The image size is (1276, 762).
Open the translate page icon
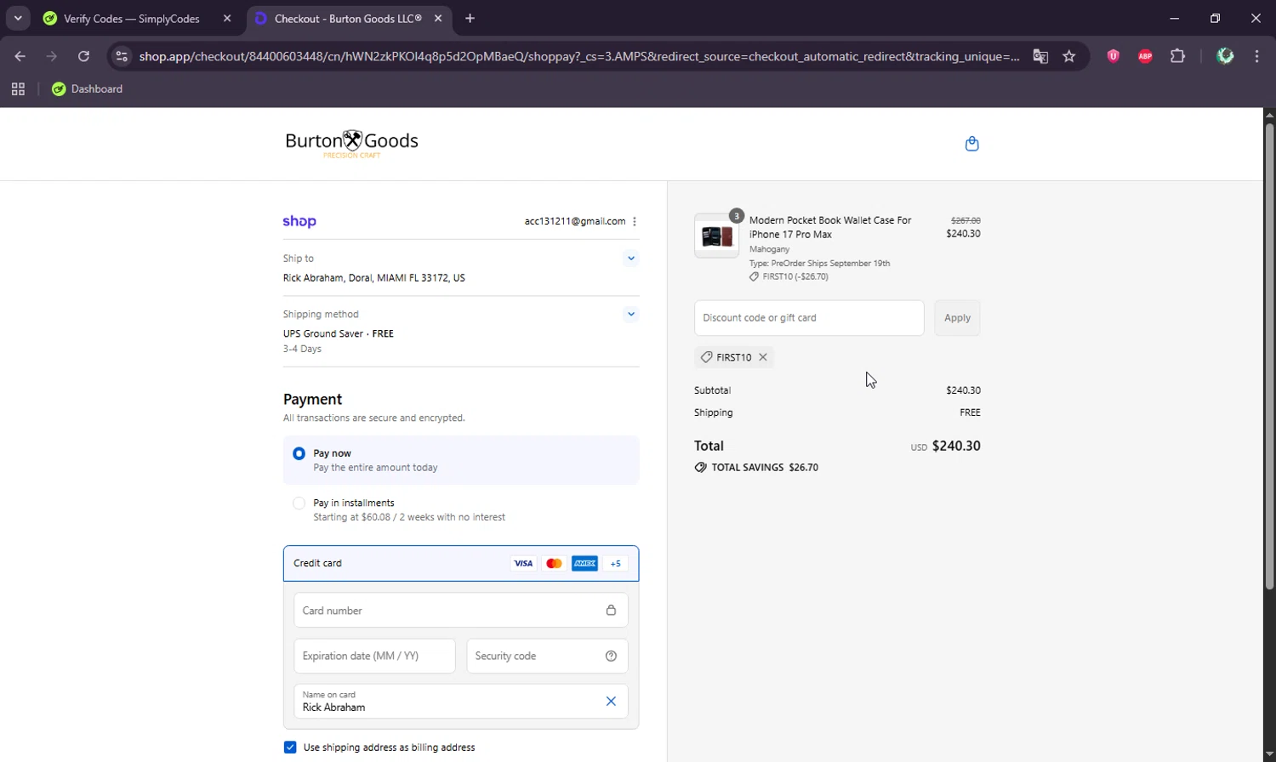[1040, 56]
